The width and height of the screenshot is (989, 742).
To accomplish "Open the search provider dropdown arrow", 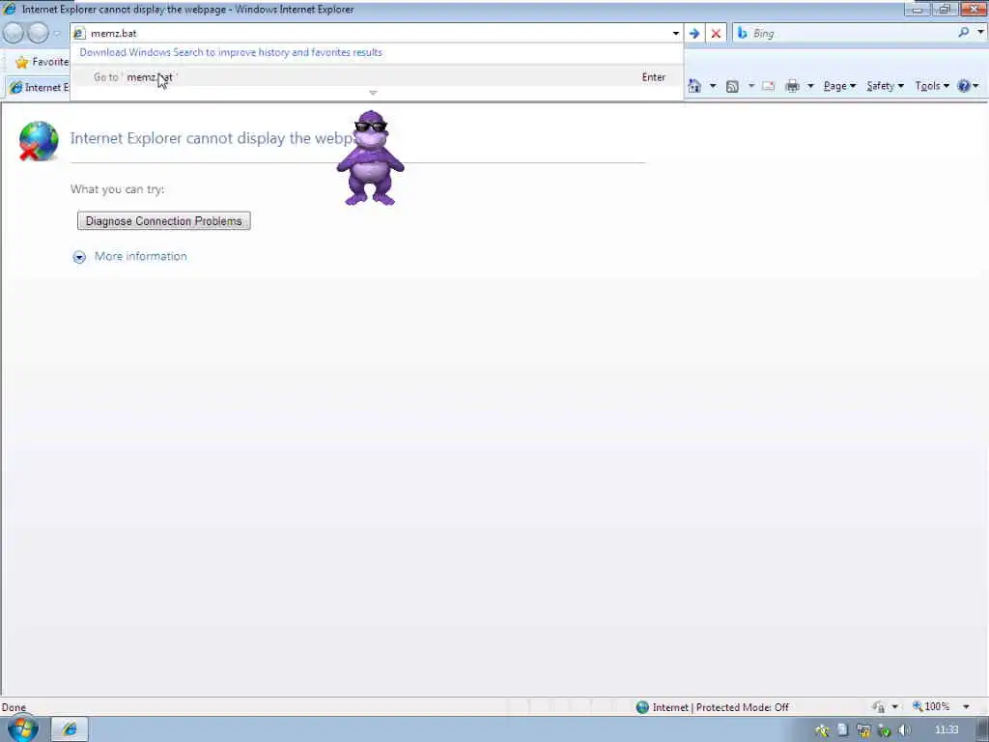I will 979,32.
